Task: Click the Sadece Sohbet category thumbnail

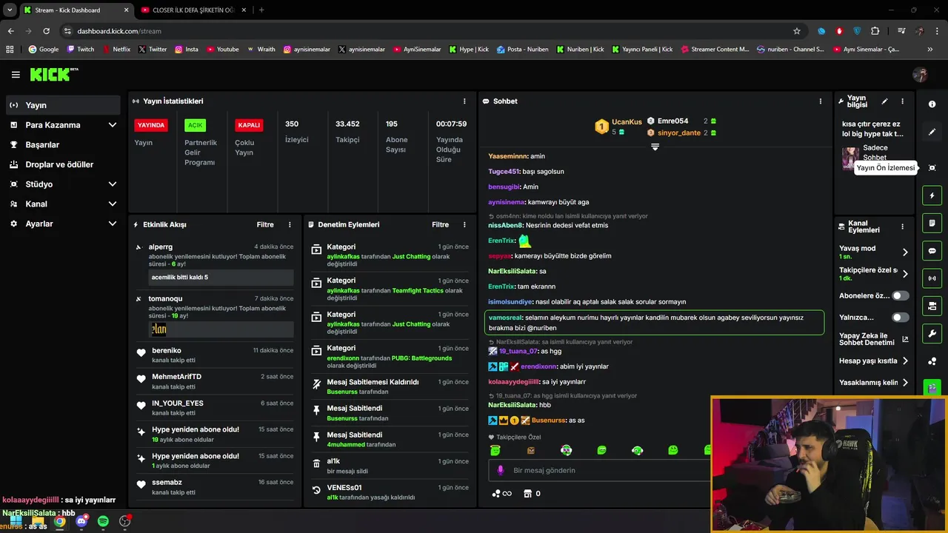Action: pos(850,158)
